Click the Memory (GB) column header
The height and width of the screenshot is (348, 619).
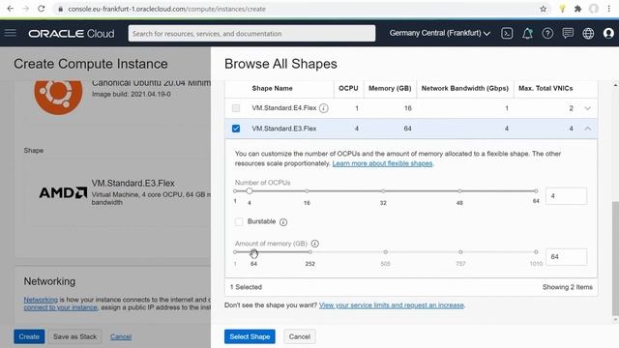point(390,88)
